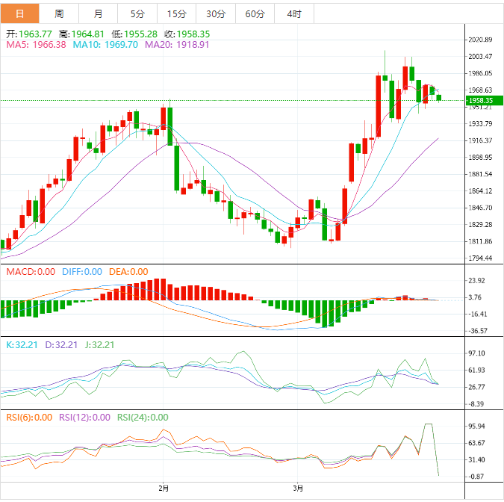
Task: Switch to the 日 daily chart tab
Action: tap(19, 13)
